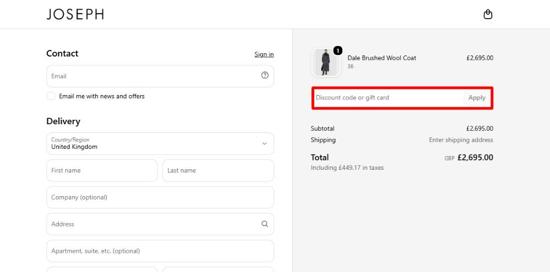Focus the First name field
The height and width of the screenshot is (272, 550).
click(x=102, y=170)
